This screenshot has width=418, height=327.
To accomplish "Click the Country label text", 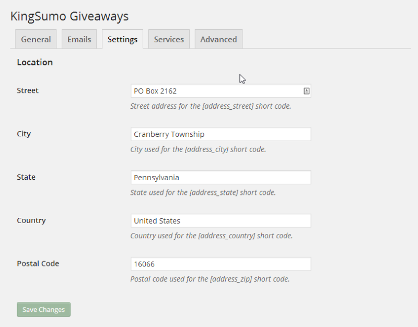I will point(31,220).
